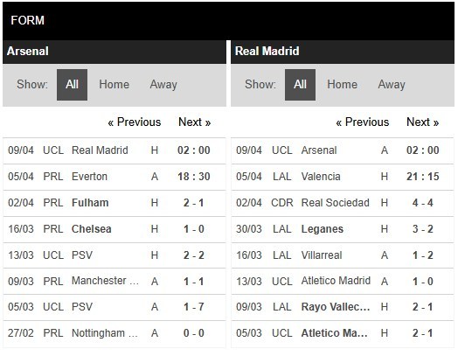458x356 pixels.
Task: Show Real Madrid Away matches only
Action: [392, 85]
